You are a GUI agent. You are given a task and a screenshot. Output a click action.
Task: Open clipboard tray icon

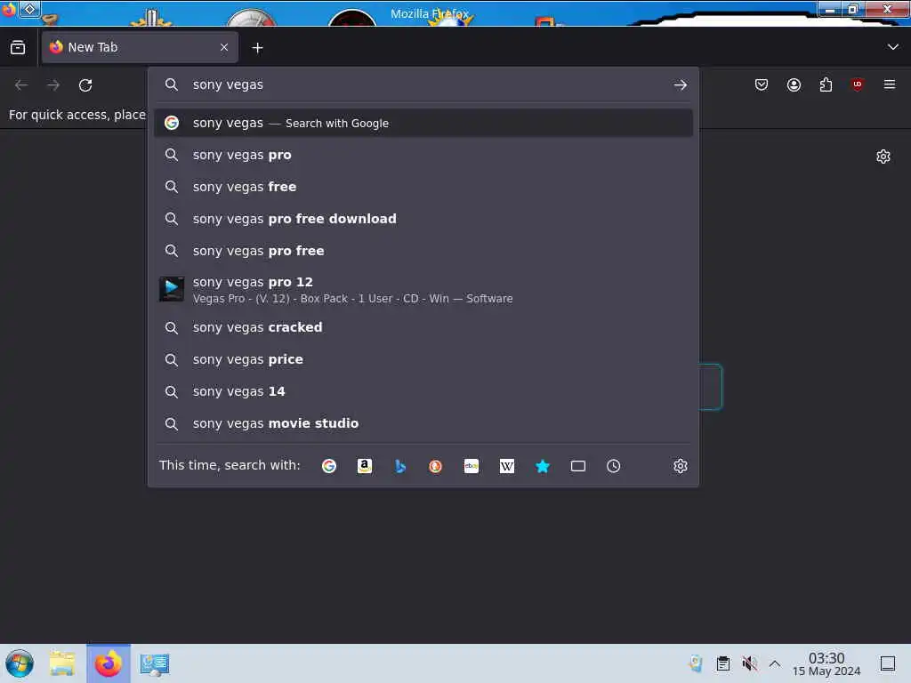722,663
